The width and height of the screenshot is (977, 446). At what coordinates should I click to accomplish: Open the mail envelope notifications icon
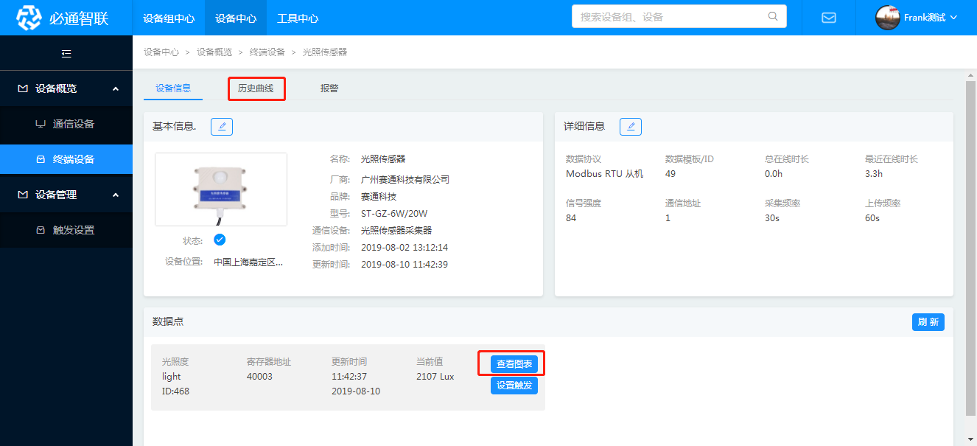click(x=829, y=18)
